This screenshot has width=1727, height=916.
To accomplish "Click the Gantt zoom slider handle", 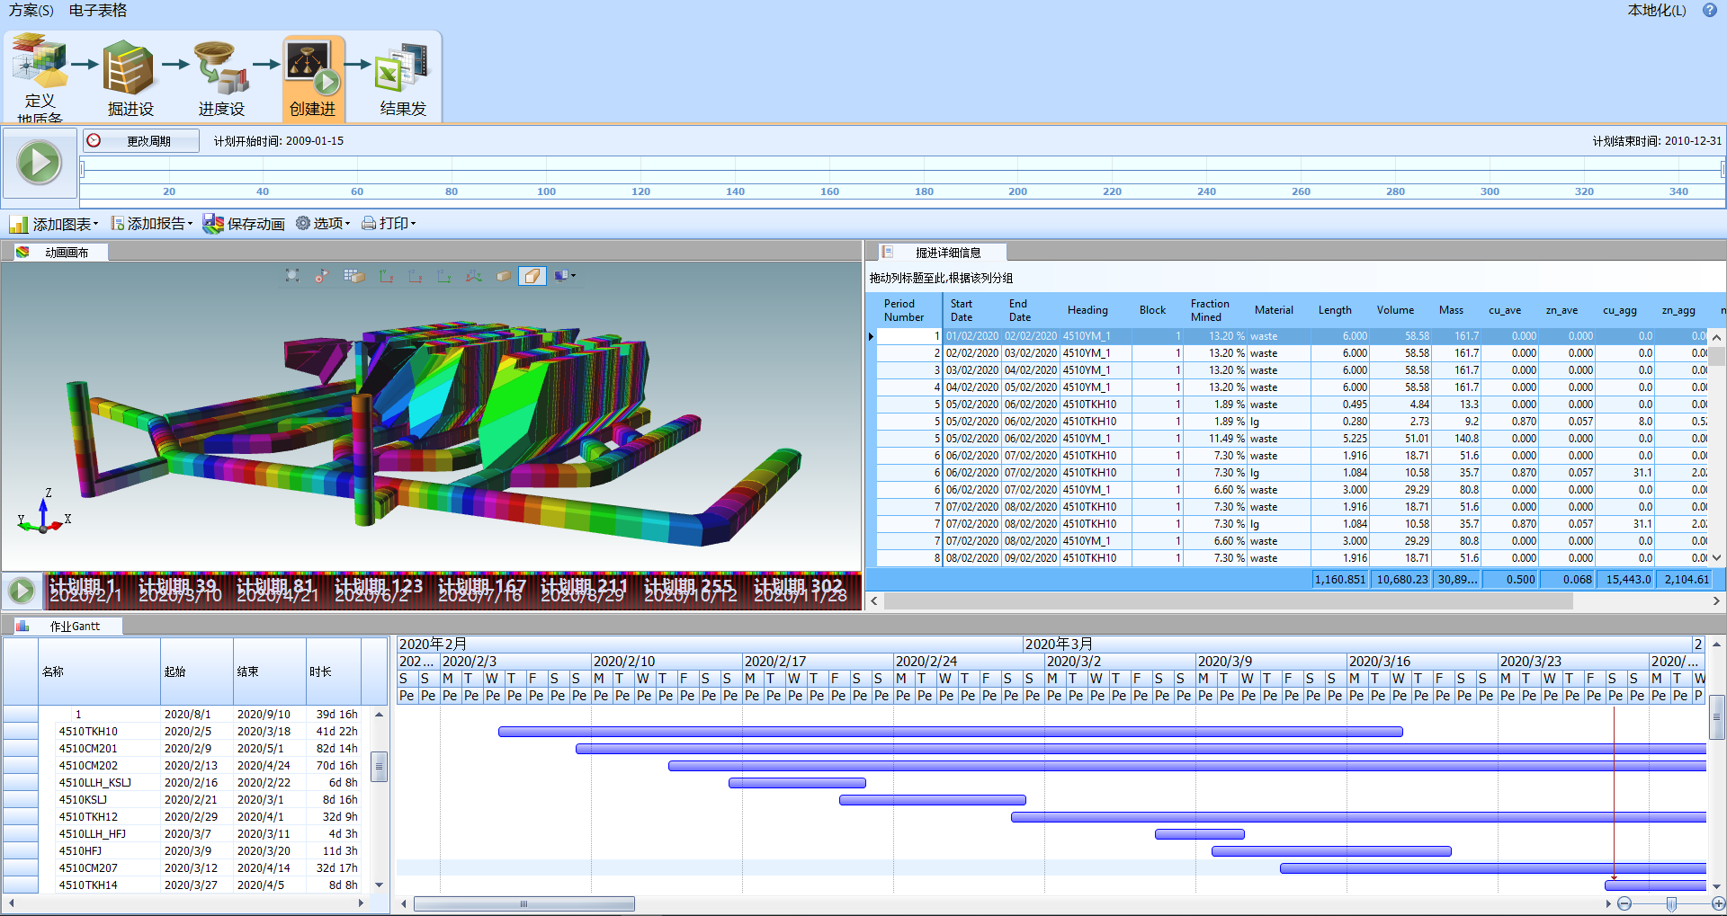I will 1671,903.
